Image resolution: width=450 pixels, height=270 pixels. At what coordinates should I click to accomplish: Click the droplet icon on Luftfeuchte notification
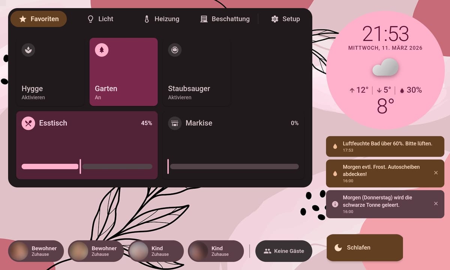335,146
